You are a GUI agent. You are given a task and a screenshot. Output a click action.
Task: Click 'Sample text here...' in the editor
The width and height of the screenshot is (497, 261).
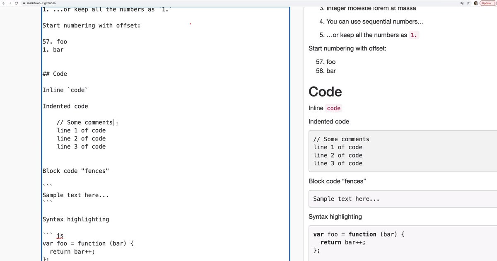(x=76, y=195)
